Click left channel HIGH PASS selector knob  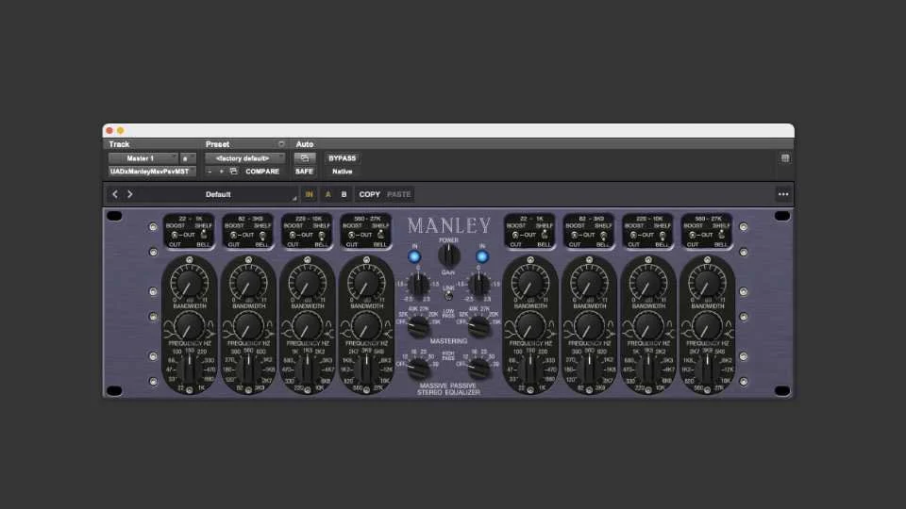[418, 369]
